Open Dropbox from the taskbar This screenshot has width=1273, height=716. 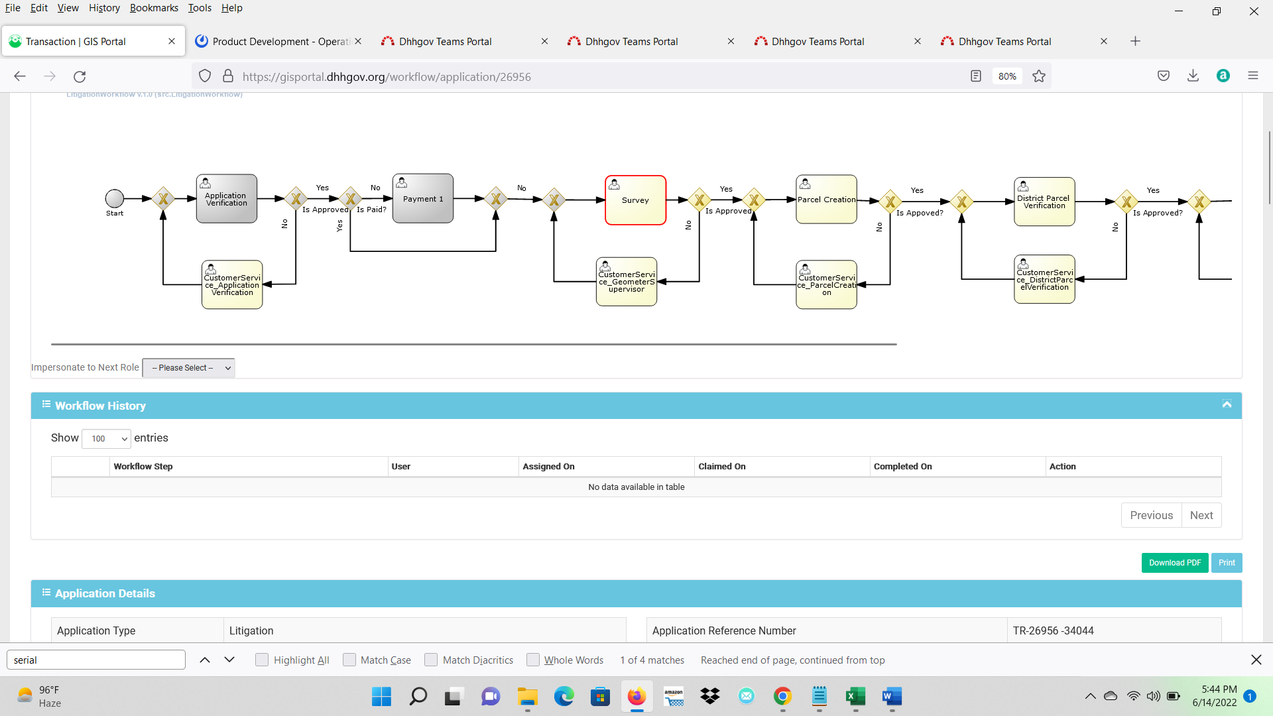[709, 696]
